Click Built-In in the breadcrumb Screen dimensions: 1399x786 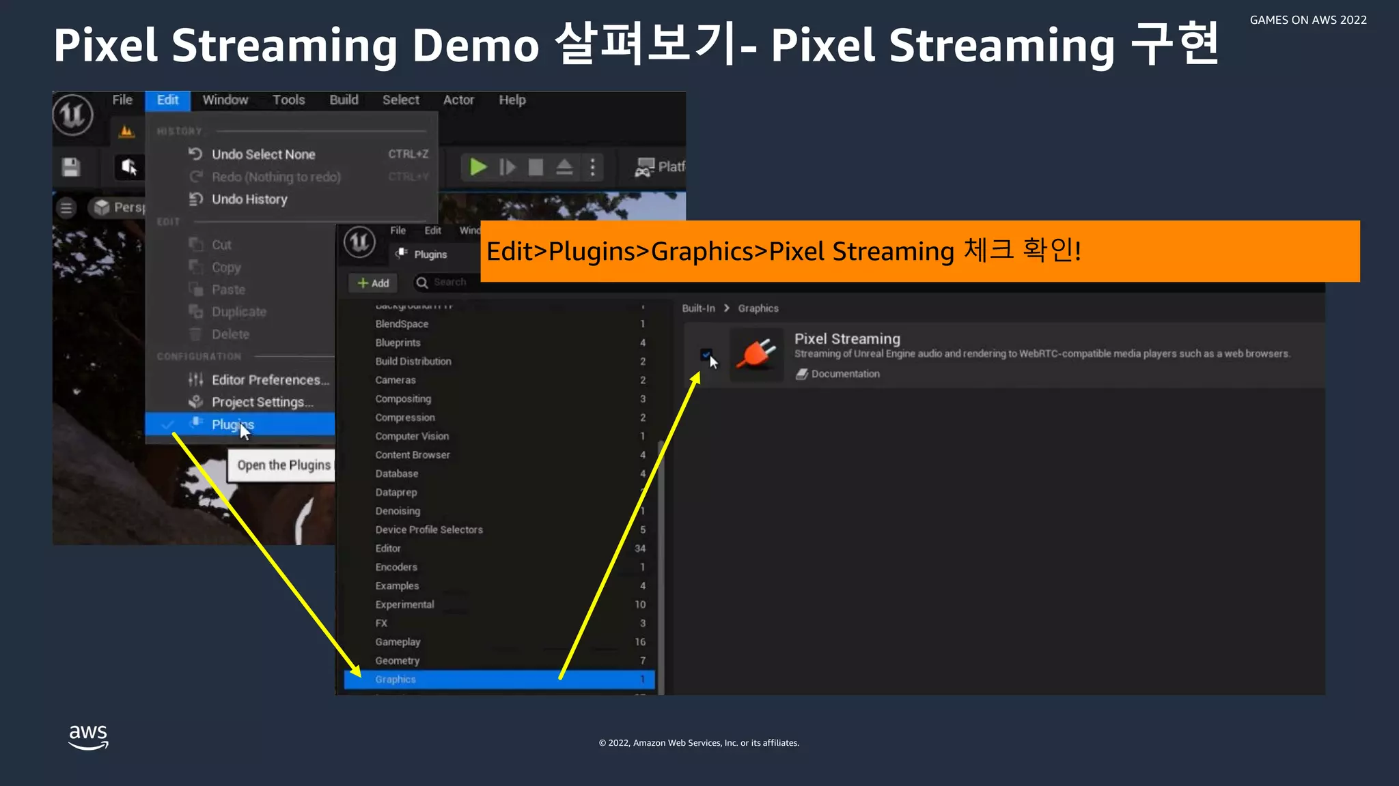tap(698, 308)
